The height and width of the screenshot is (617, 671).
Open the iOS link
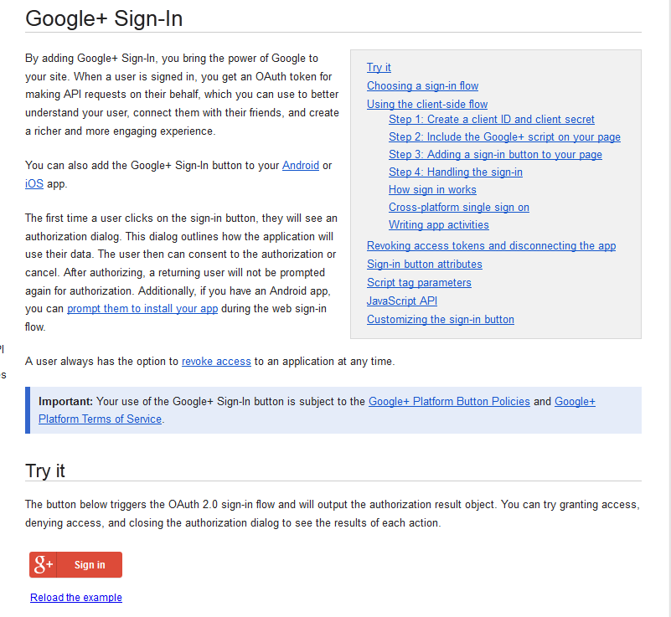[34, 184]
